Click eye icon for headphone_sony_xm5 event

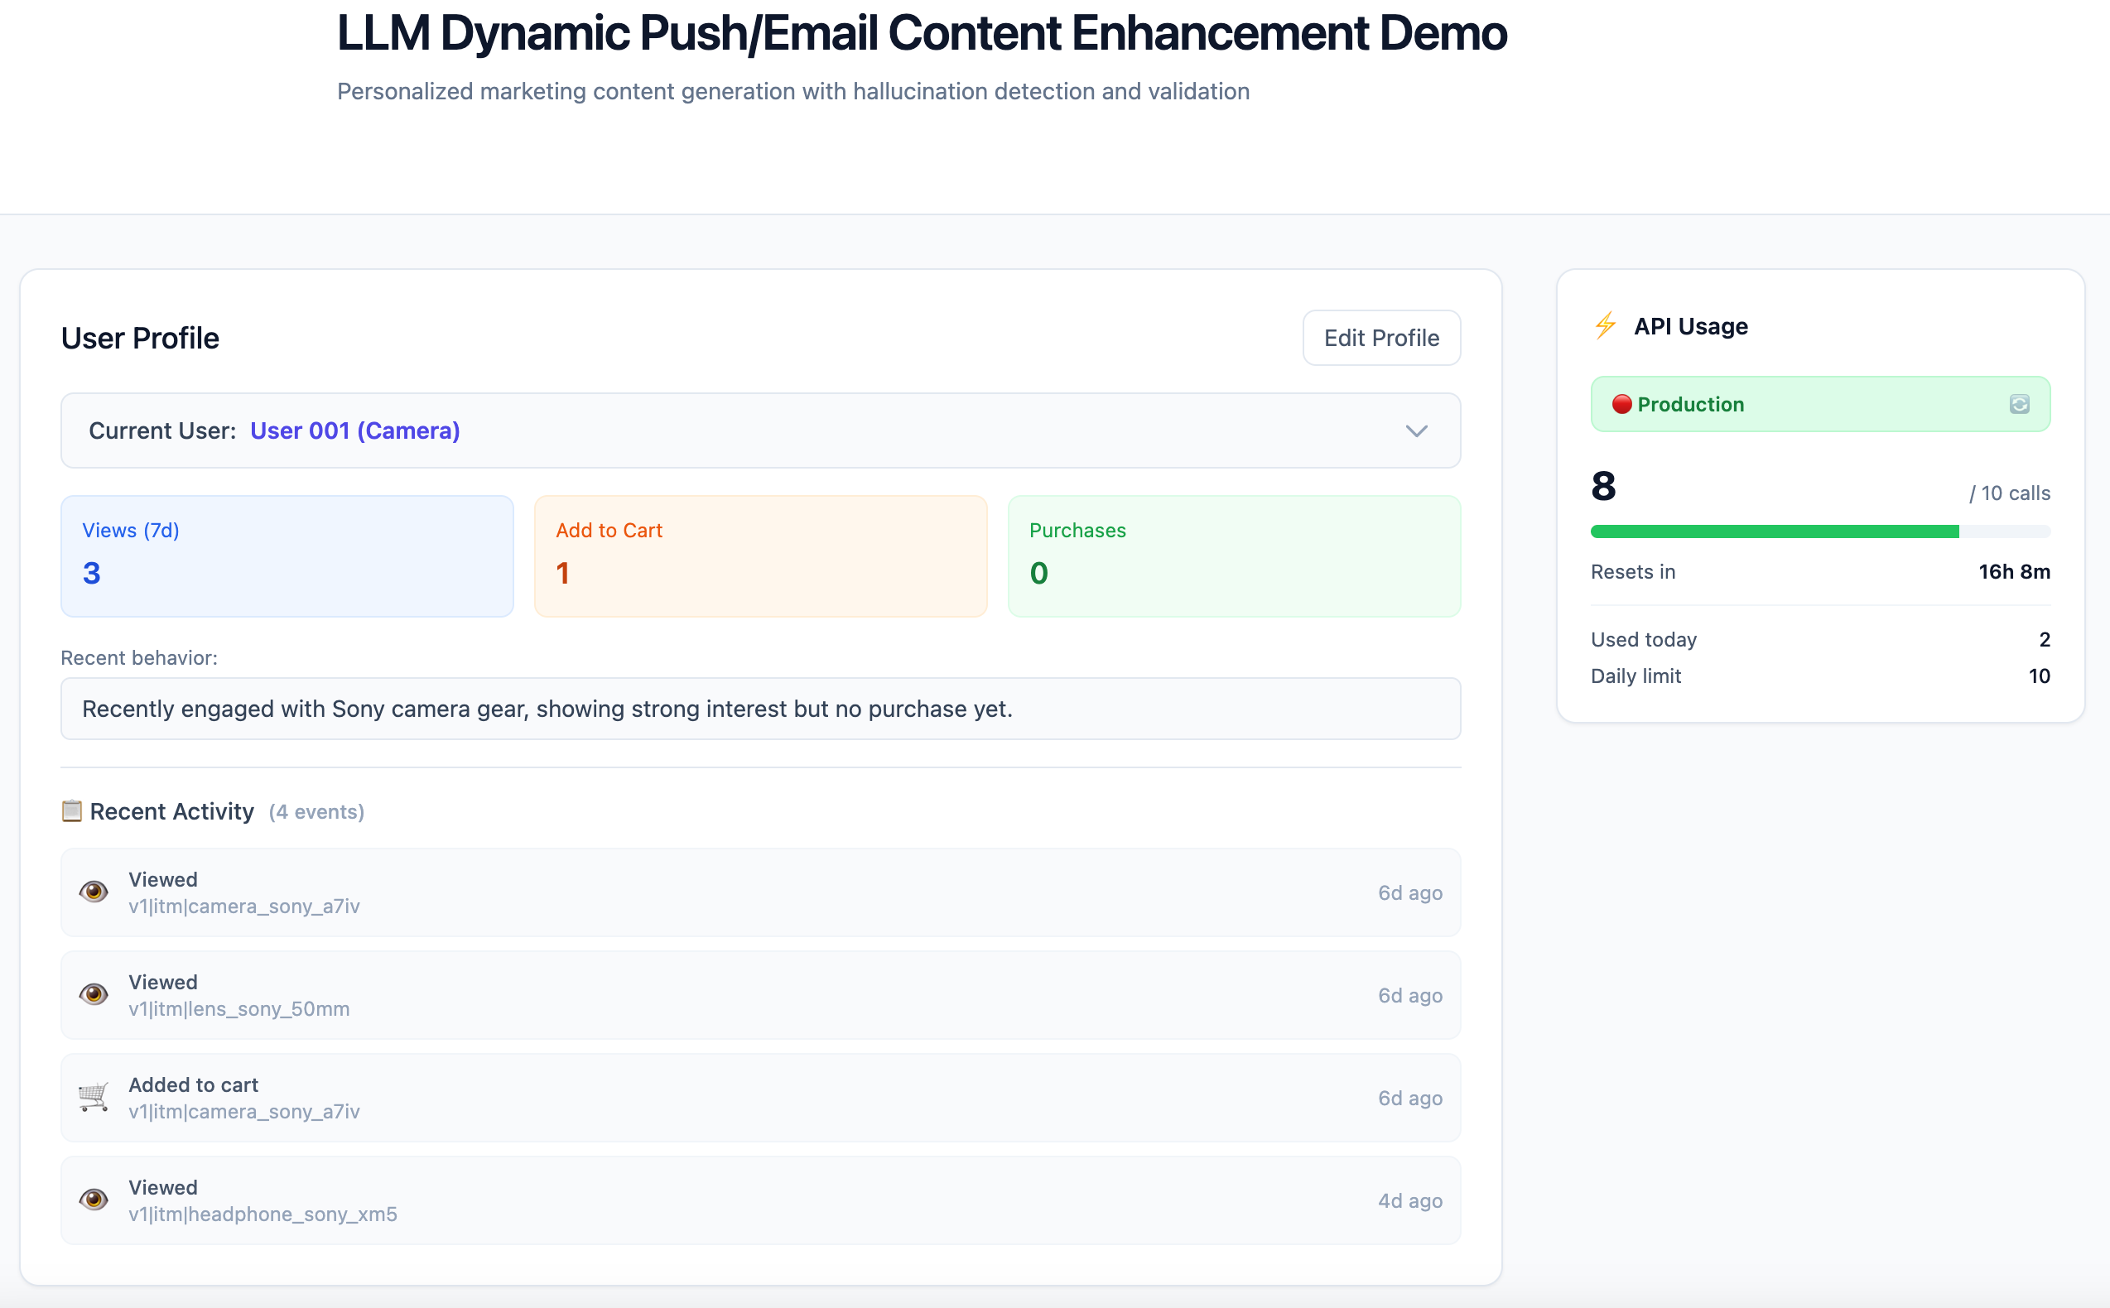tap(94, 1200)
